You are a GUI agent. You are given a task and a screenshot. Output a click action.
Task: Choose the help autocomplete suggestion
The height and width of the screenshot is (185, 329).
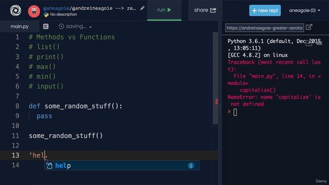(122, 165)
